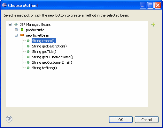Maximize the Choose Method dialog
Viewport: 163px width, 128px height.
click(x=150, y=5)
